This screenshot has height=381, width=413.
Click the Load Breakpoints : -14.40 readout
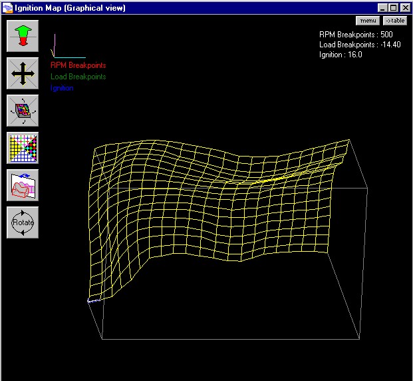pyautogui.click(x=359, y=45)
